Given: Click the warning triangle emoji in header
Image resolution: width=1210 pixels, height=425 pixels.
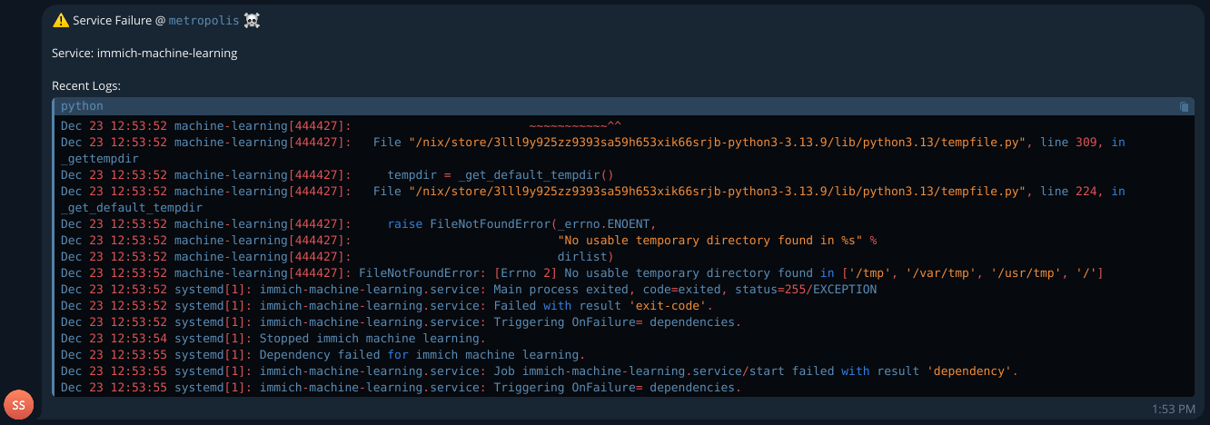Looking at the screenshot, I should click(61, 20).
